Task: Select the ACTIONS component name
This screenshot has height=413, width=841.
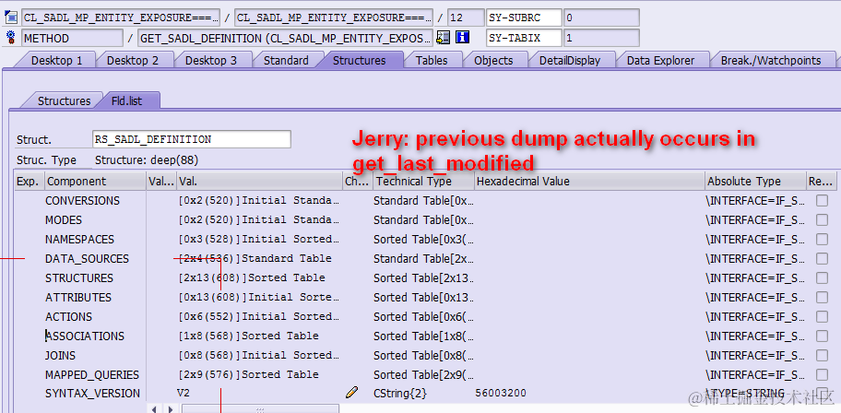Action: 68,316
